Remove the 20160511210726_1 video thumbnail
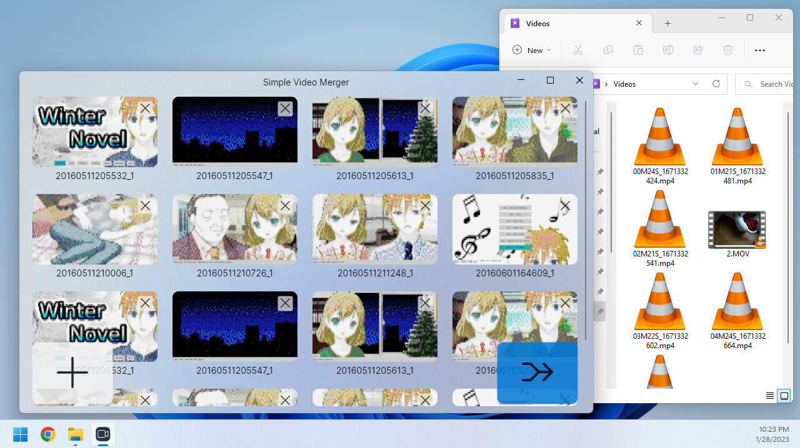The width and height of the screenshot is (800, 448). coord(285,205)
